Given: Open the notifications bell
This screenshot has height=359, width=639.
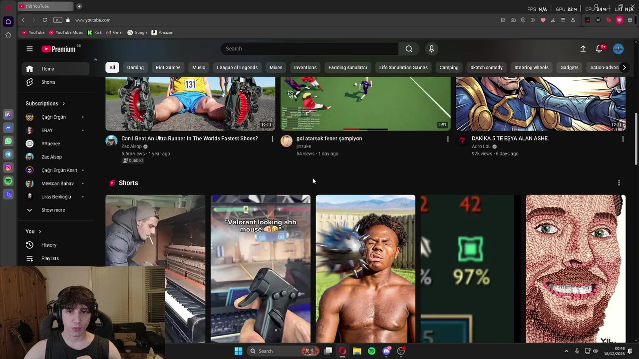Looking at the screenshot, I should click(x=599, y=49).
